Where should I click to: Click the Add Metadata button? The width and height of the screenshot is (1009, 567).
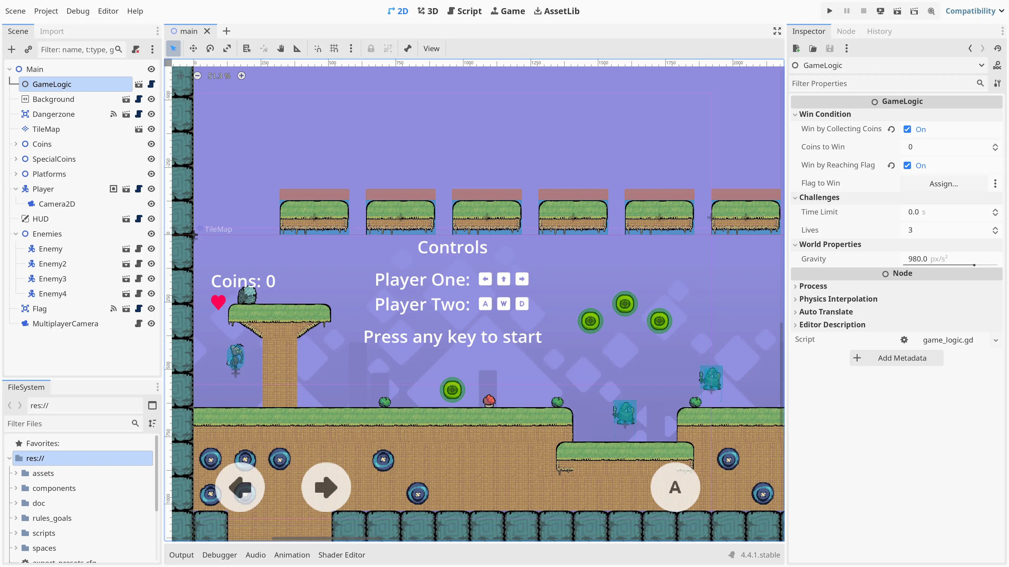click(896, 358)
